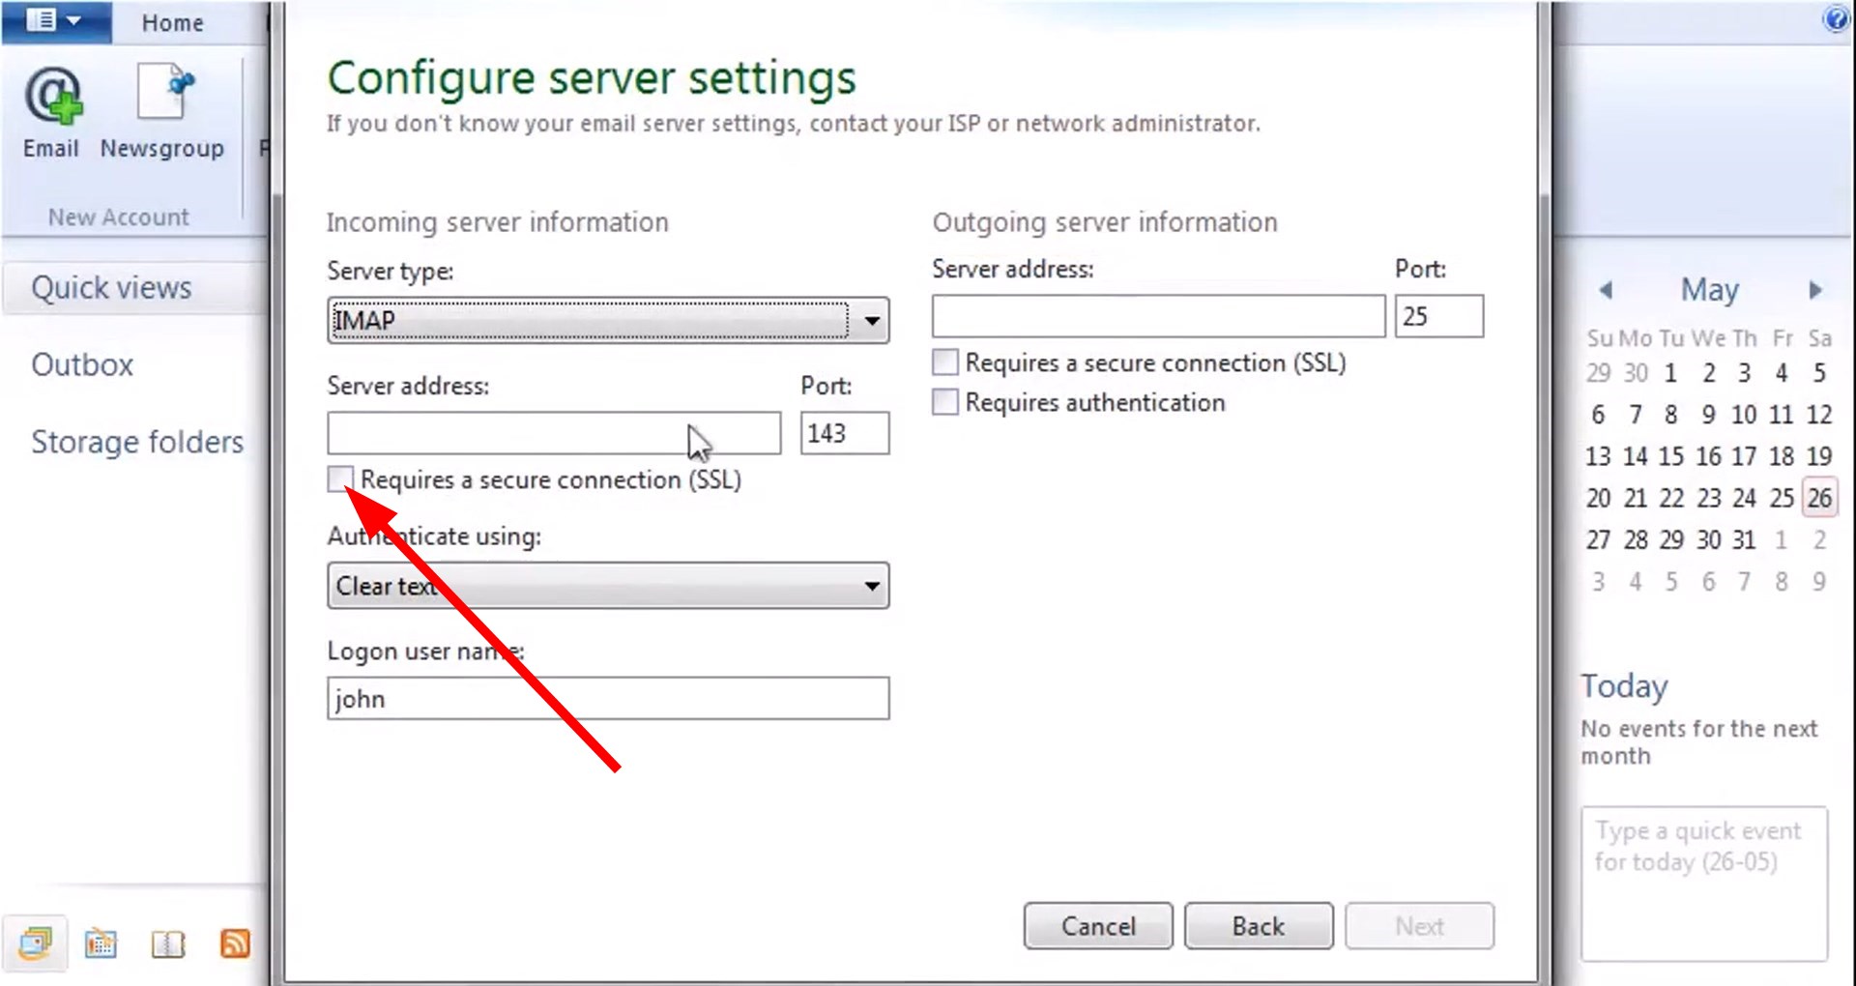Open the Calendar shortcut icon
Image resolution: width=1856 pixels, height=986 pixels.
tap(101, 942)
